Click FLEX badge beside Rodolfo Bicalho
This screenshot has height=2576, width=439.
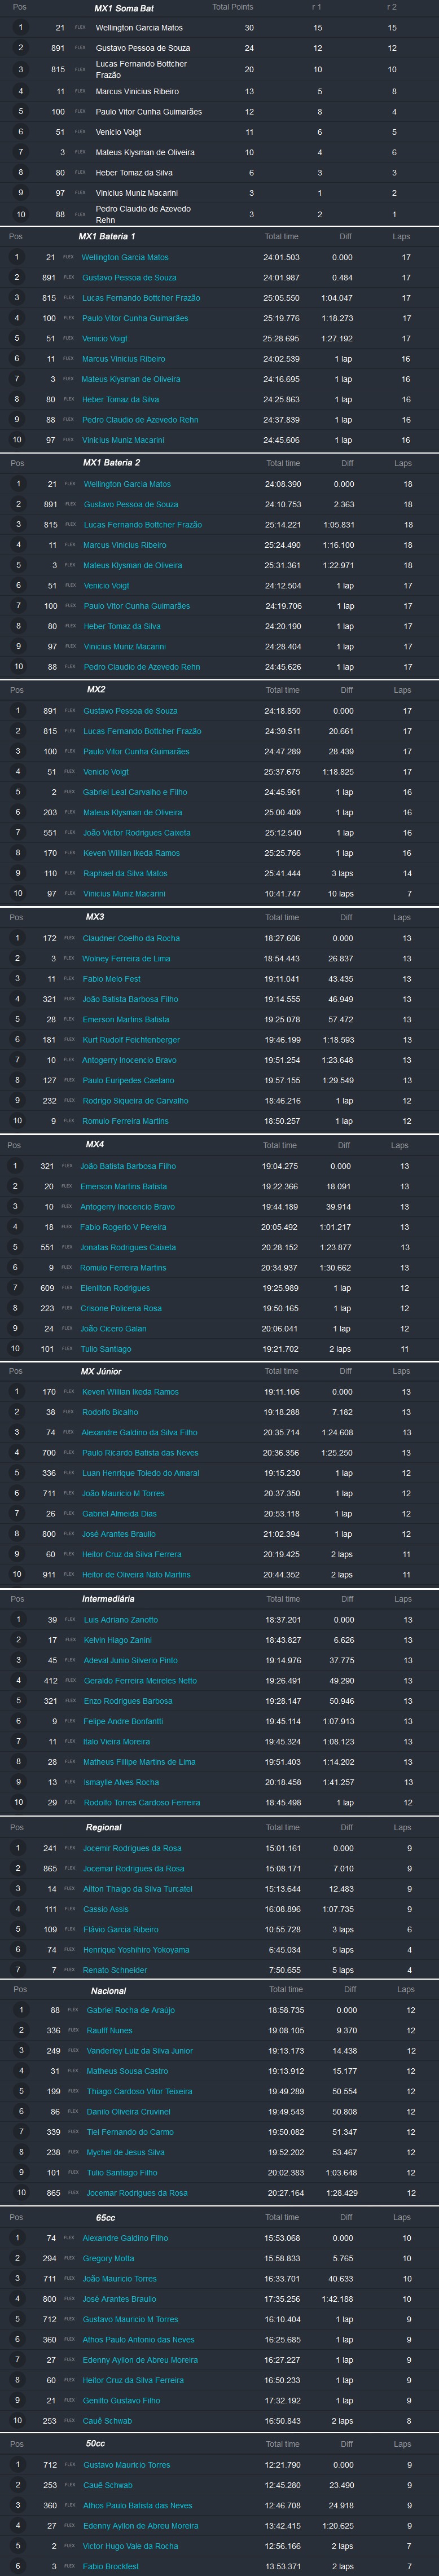click(69, 1412)
